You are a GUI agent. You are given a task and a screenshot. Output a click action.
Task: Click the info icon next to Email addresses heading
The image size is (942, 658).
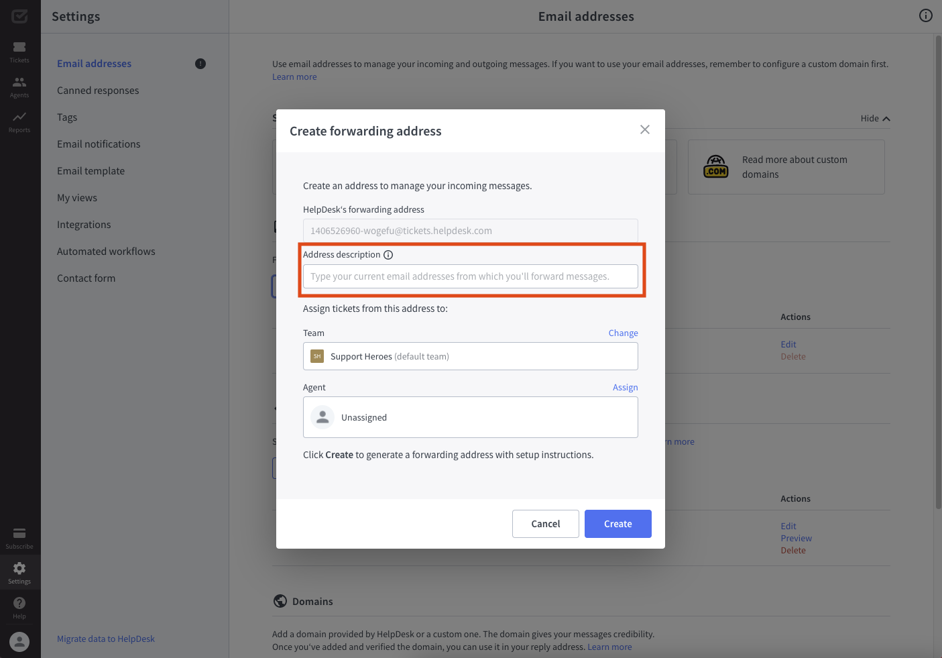click(x=926, y=15)
